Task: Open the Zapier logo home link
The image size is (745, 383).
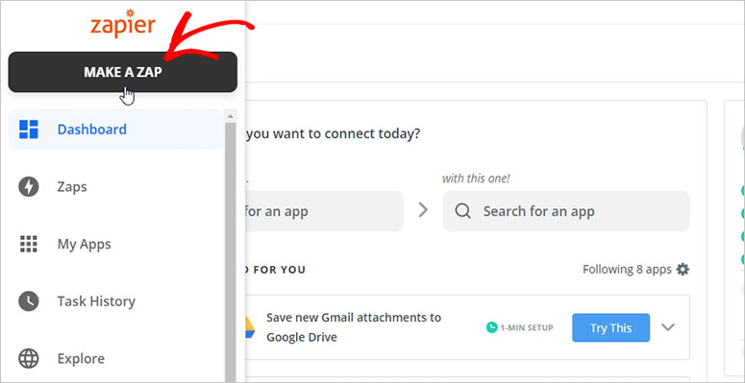Action: point(123,24)
